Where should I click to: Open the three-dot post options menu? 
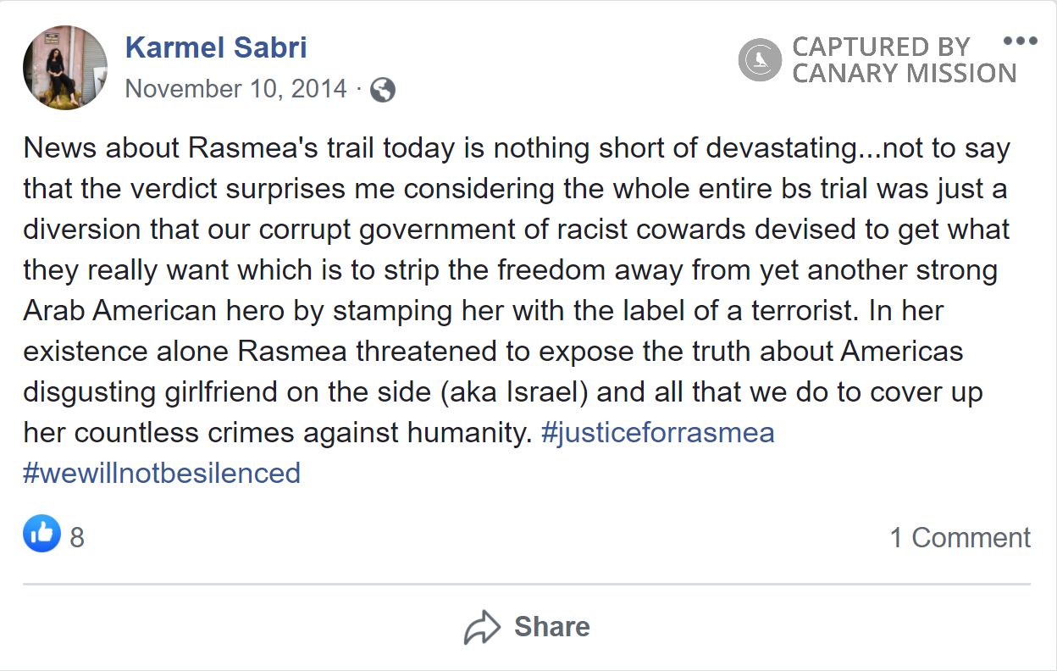point(1020,41)
